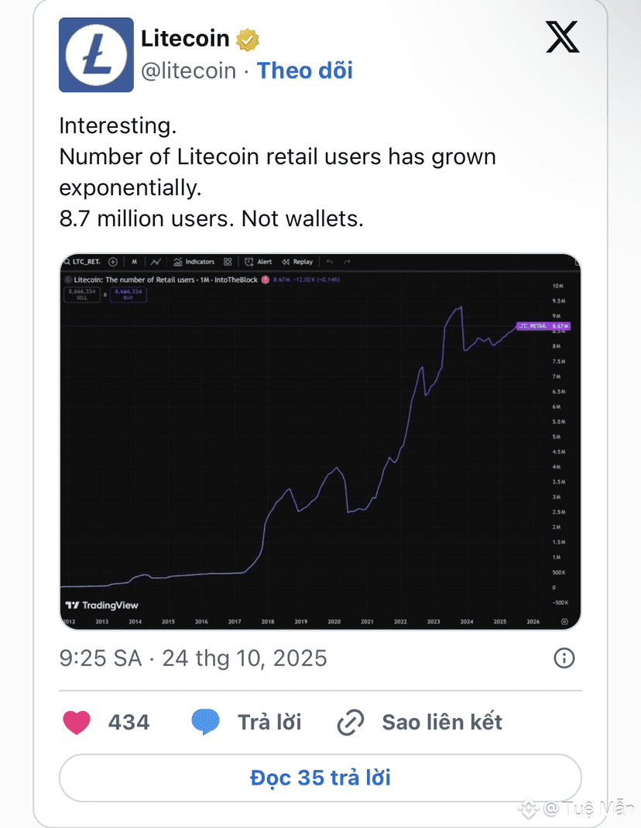Click the LTC_RET symbol search field

pyautogui.click(x=83, y=262)
